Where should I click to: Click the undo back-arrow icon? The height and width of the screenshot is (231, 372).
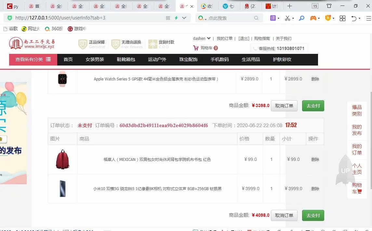pos(354,18)
